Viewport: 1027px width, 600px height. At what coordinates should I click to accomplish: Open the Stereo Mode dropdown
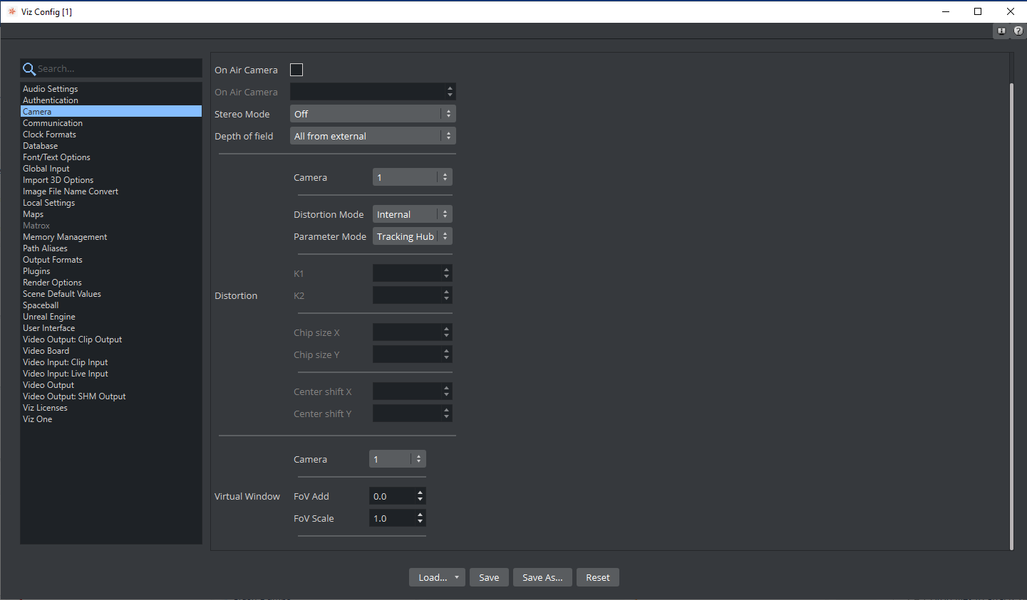point(372,114)
